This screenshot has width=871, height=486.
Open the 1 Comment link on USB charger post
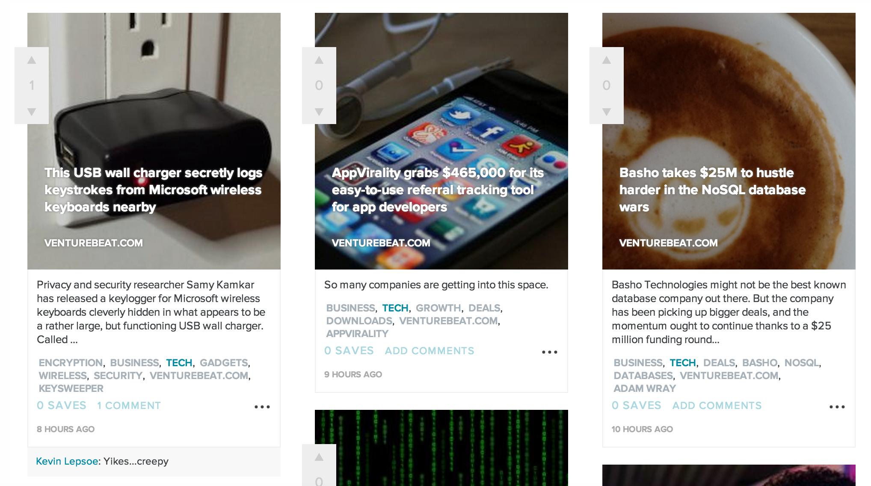coord(129,406)
